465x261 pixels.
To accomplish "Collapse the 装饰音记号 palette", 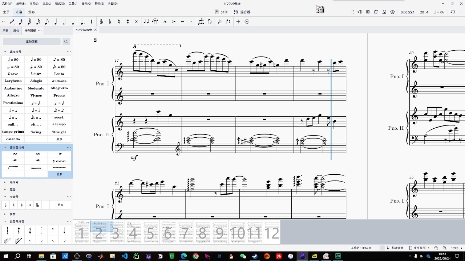I will click(x=5, y=148).
